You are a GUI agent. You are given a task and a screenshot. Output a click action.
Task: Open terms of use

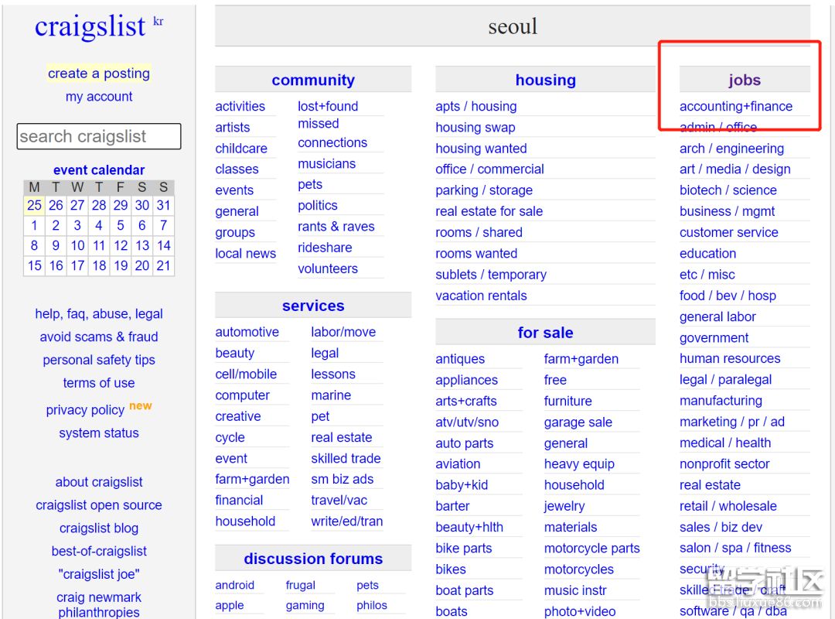tap(99, 383)
